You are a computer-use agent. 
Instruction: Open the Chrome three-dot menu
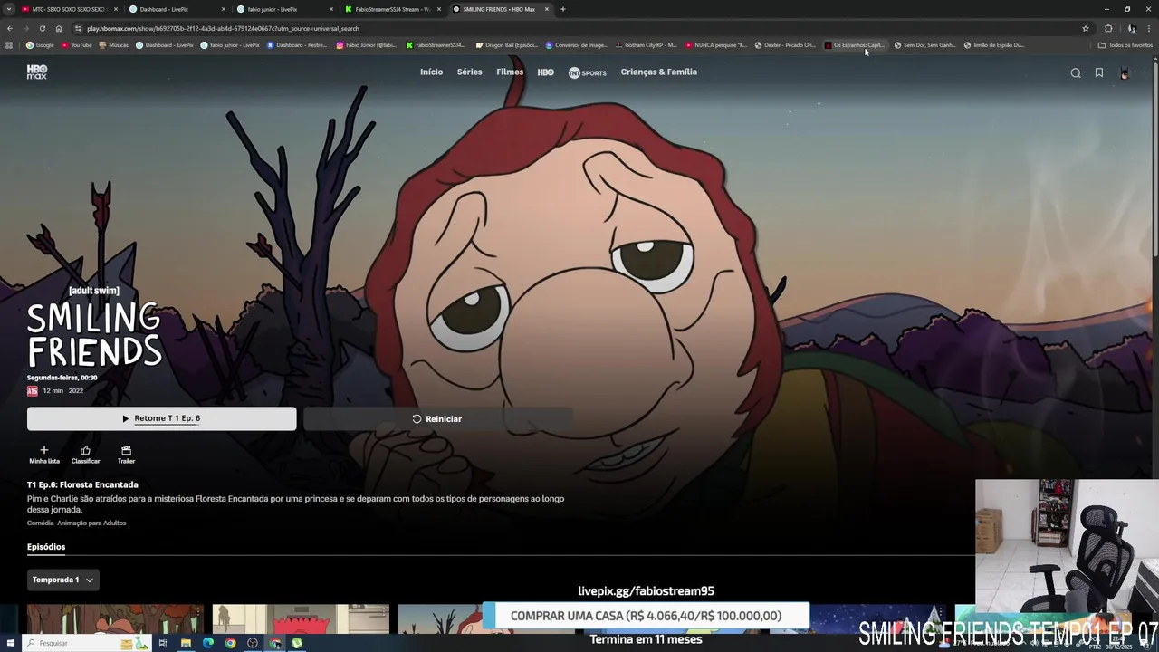coord(1150,28)
